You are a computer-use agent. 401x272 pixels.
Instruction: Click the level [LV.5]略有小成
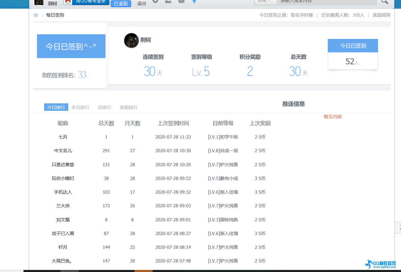point(223,178)
